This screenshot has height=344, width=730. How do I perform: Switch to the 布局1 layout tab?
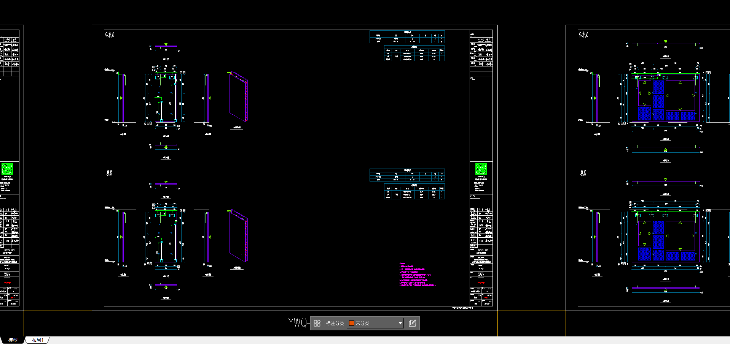tap(37, 340)
